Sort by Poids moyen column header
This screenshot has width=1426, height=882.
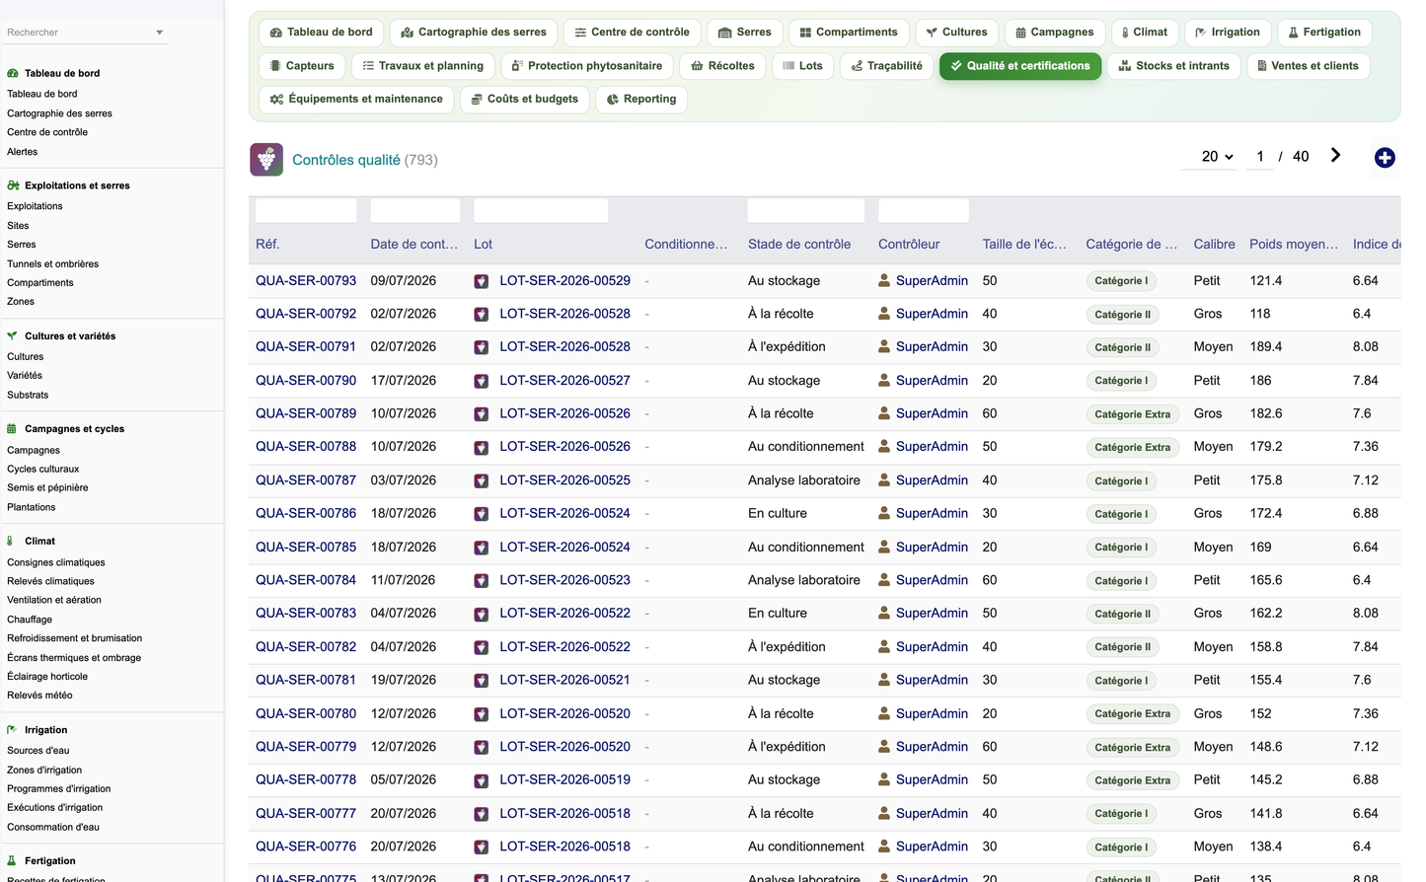pos(1294,245)
